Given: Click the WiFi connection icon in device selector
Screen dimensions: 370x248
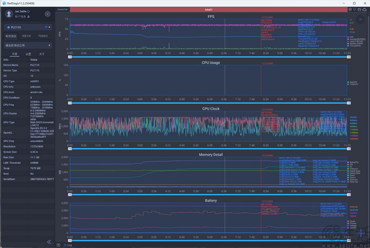Looking at the screenshot, I should tap(46, 27).
